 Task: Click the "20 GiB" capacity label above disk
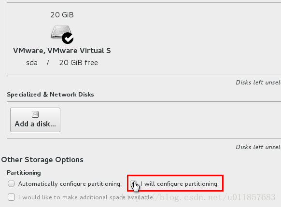click(x=62, y=15)
